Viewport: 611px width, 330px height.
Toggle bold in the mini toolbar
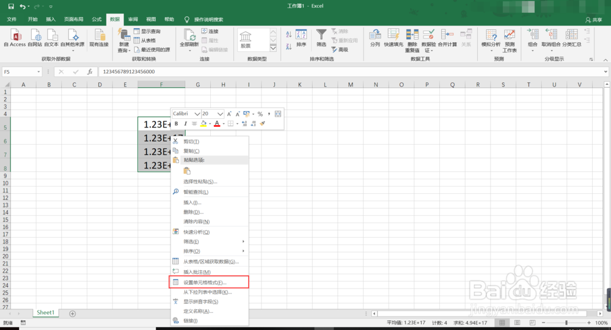(x=177, y=123)
